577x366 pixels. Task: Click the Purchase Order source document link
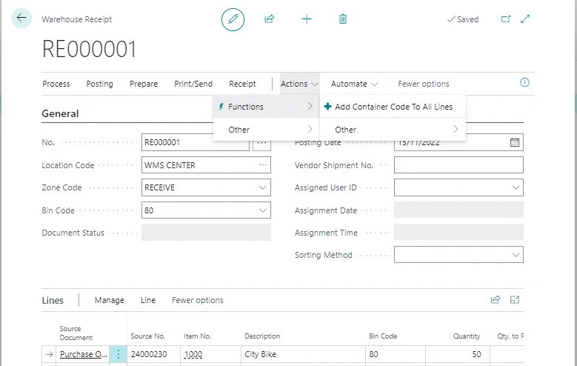[x=83, y=354]
